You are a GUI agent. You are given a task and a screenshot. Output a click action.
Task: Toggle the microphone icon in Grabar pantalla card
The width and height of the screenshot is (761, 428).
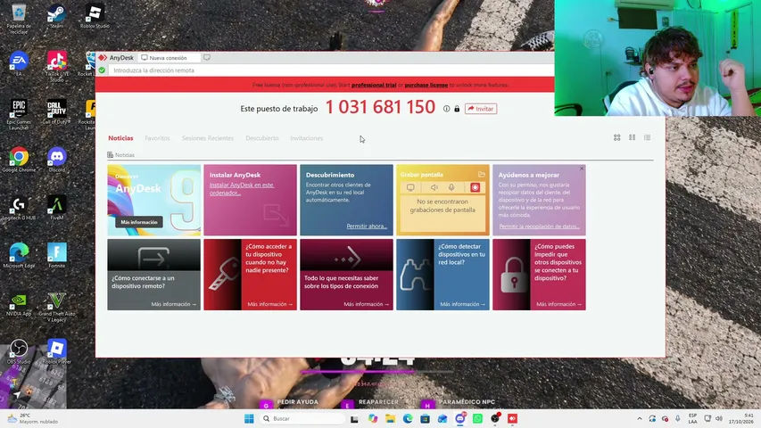pyautogui.click(x=451, y=187)
